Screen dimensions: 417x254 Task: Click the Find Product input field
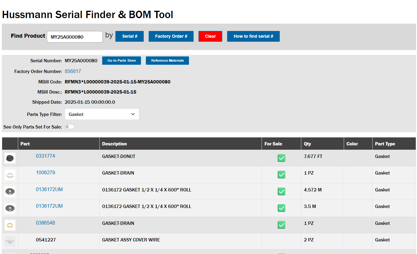tap(74, 37)
